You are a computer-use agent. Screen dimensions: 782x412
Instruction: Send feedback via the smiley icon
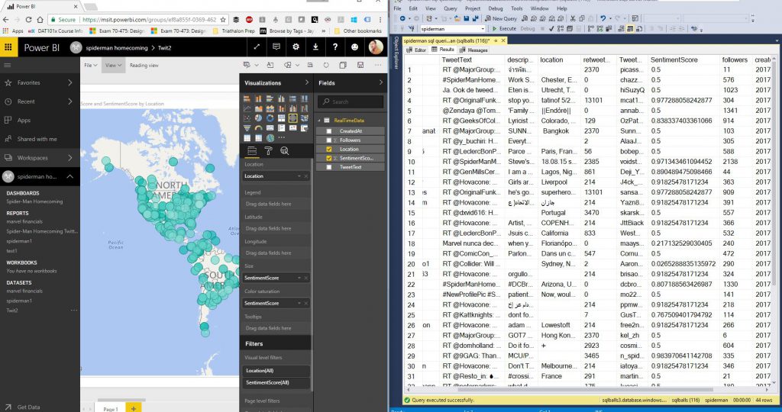pyautogui.click(x=354, y=47)
